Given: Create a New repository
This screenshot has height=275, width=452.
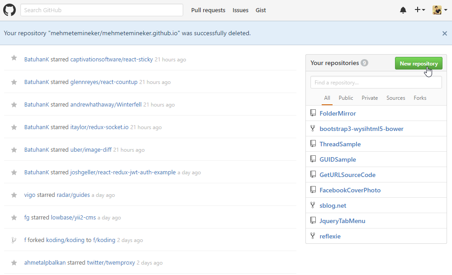Looking at the screenshot, I should click(419, 63).
